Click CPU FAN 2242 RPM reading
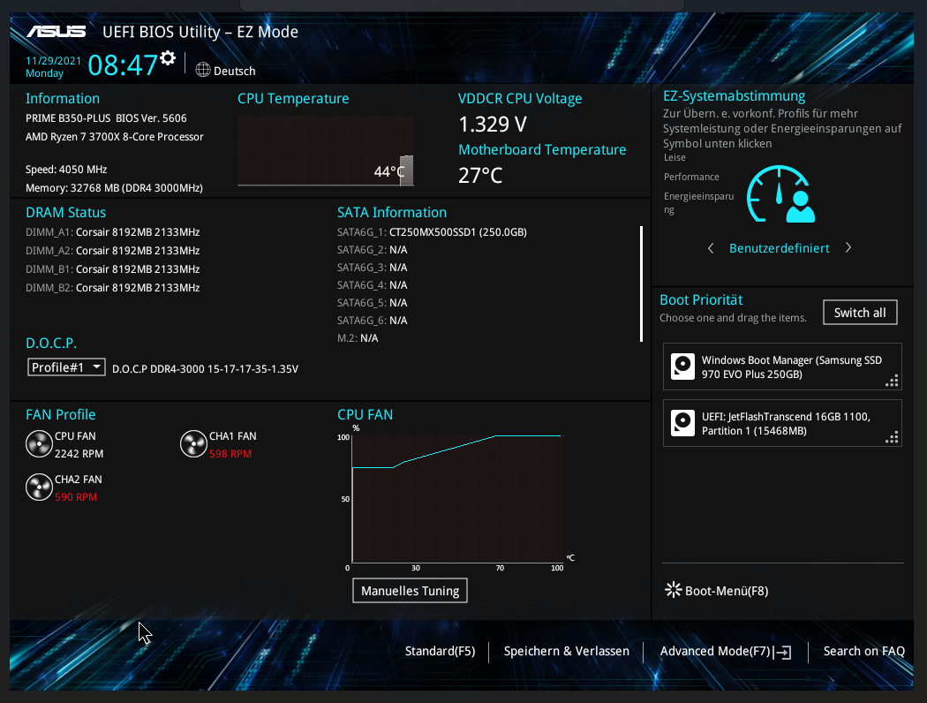This screenshot has height=703, width=927. click(x=79, y=453)
